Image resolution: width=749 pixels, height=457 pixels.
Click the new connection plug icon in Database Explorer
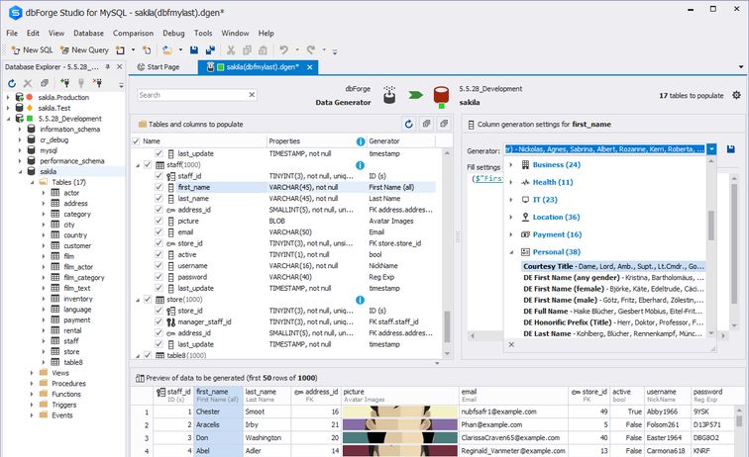[65, 83]
